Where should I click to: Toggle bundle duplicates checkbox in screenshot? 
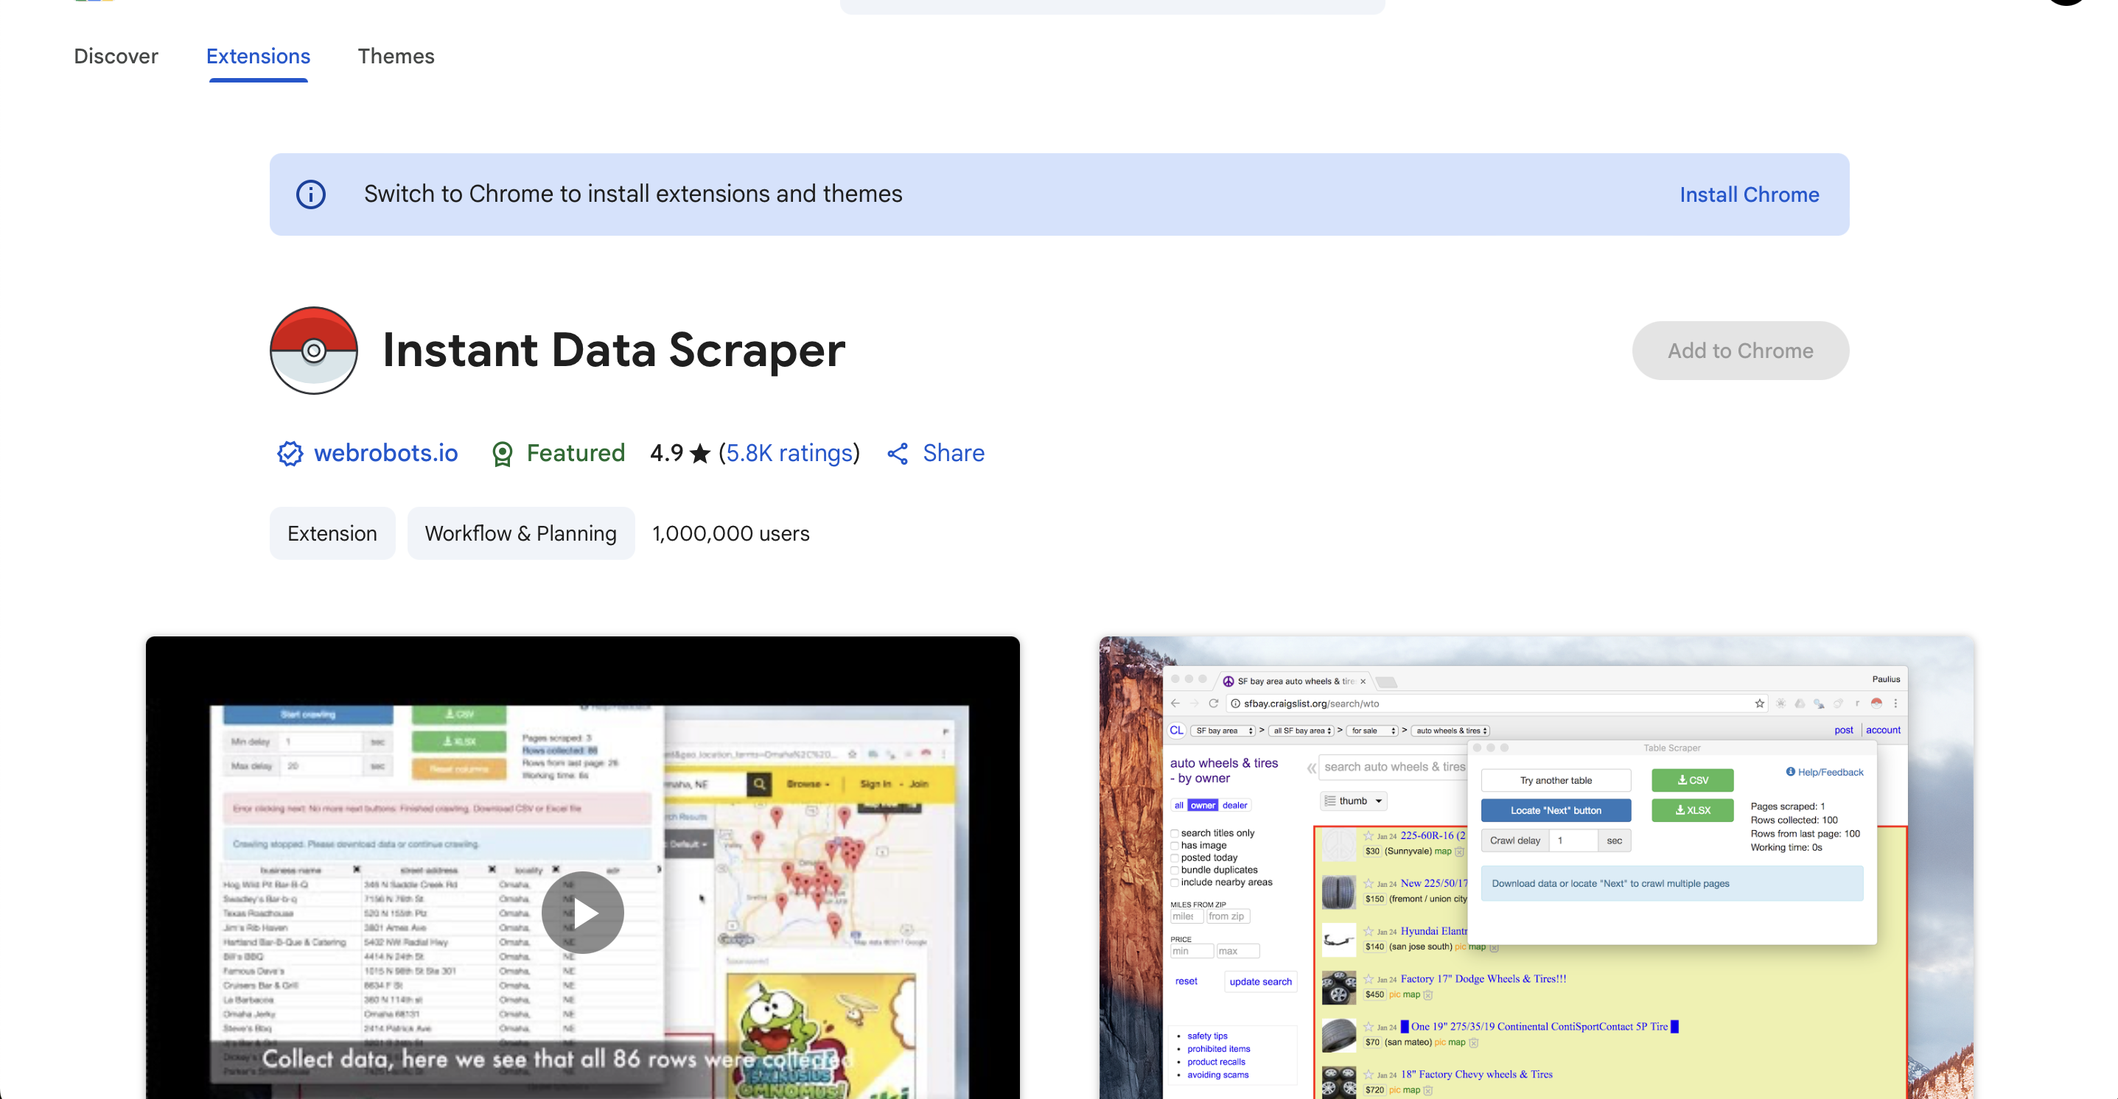pos(1175,871)
